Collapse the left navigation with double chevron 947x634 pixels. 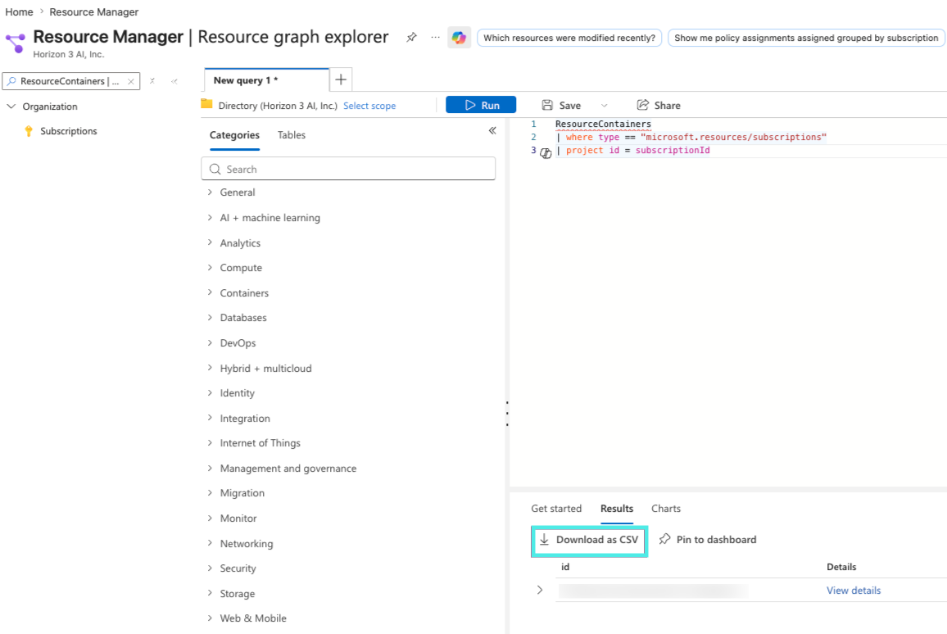pos(174,81)
